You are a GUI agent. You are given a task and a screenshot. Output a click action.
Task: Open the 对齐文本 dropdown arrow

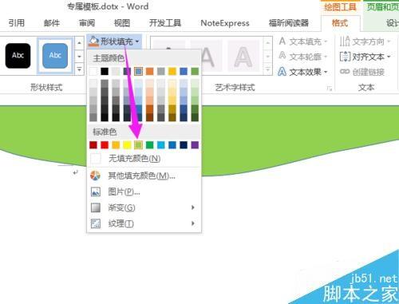[389, 57]
